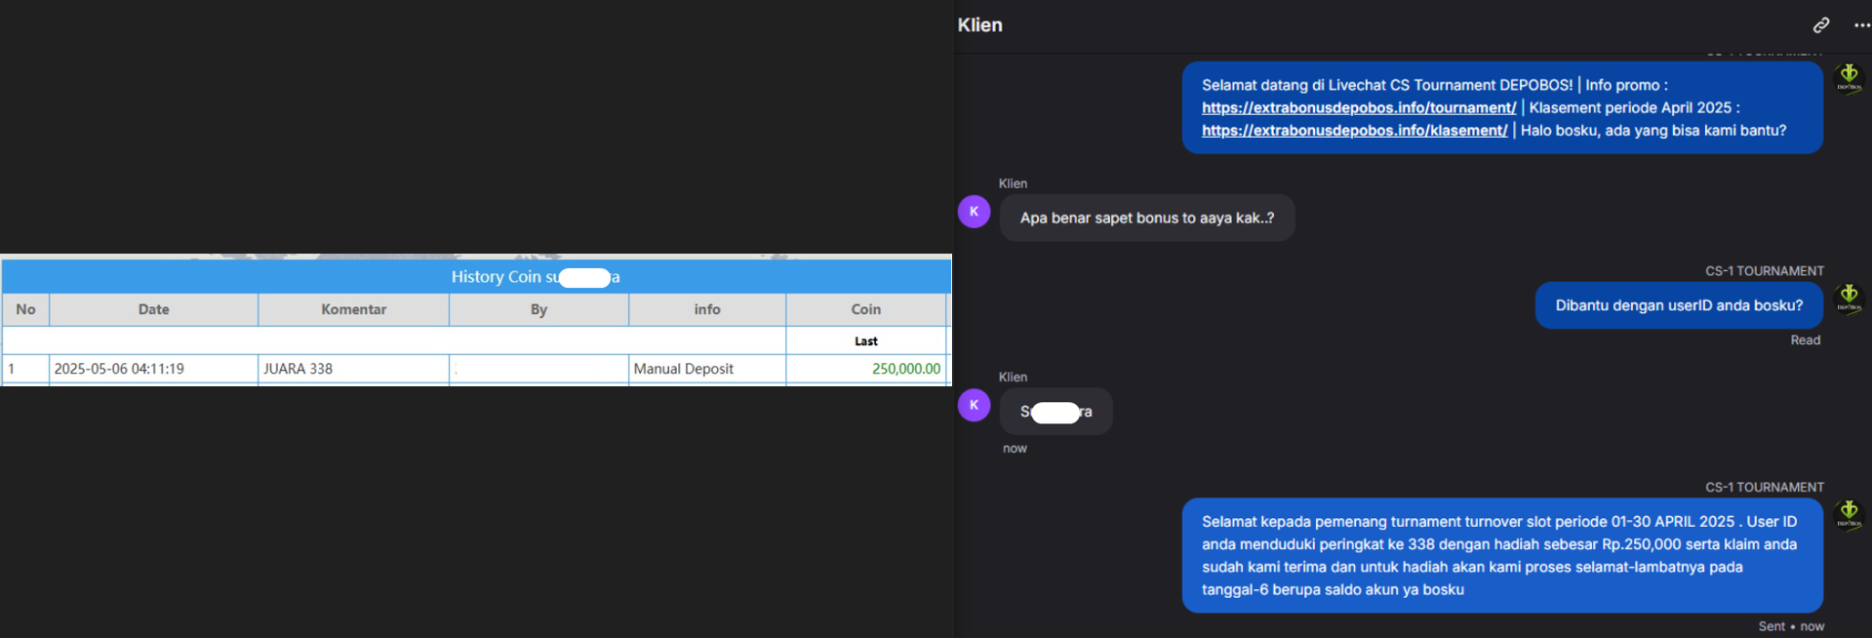
Task: Click Klien avatar beside 'Apa benar sapet' message
Action: [x=974, y=212]
